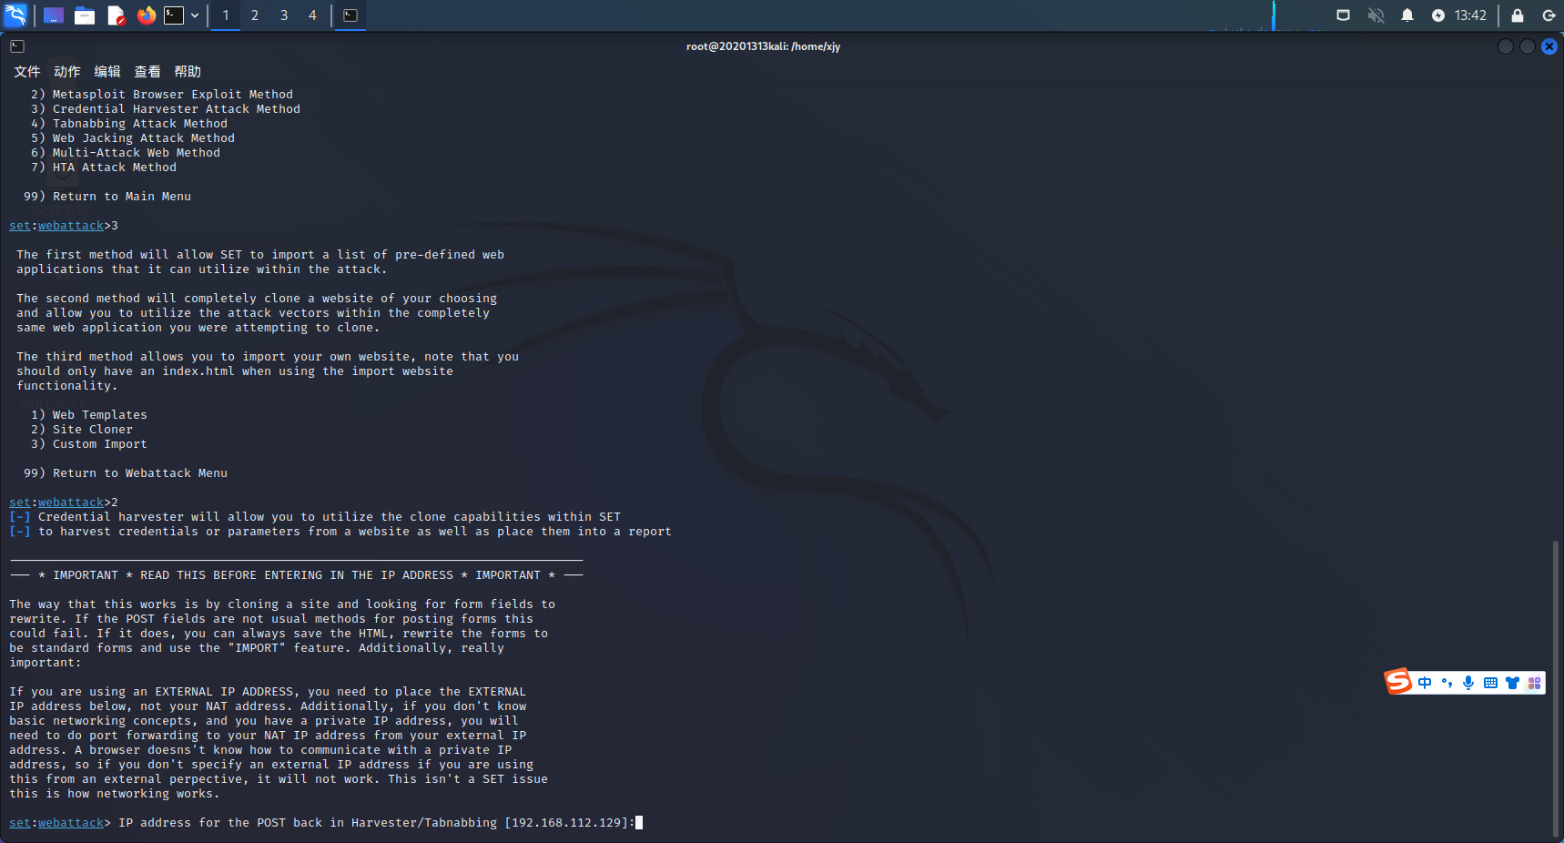This screenshot has height=843, width=1564.
Task: Click the IP address prompt line in terminal
Action: click(x=326, y=823)
